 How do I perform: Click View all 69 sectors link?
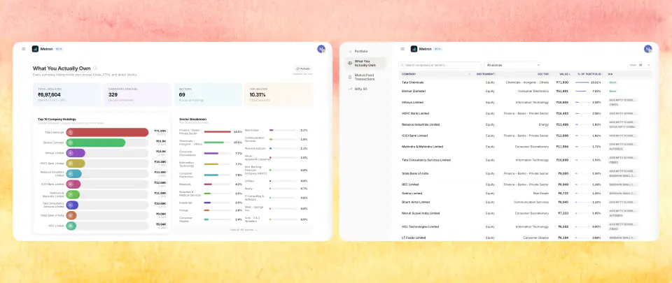click(x=243, y=229)
